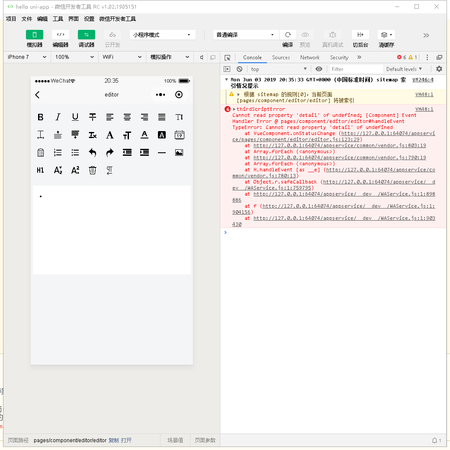Close mini program target circle button
The width and height of the screenshot is (450, 450).
click(x=179, y=95)
